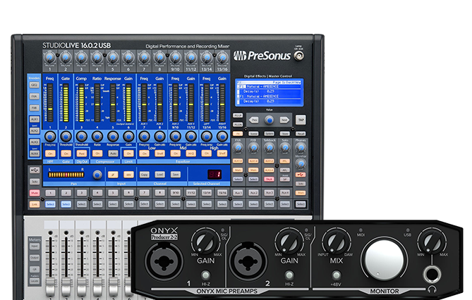
Task: Click the headphone jack on the Onyx interface
Action: coord(432,275)
